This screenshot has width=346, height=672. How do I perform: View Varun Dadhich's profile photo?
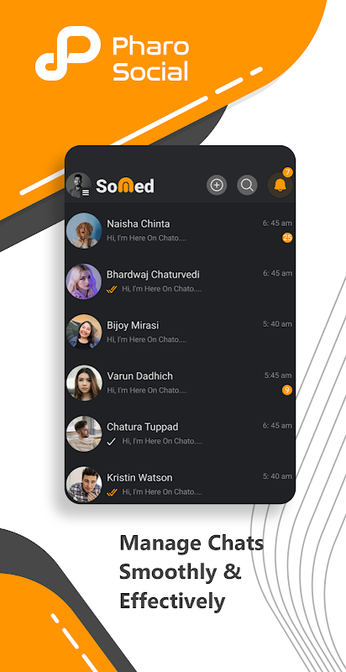tap(84, 383)
